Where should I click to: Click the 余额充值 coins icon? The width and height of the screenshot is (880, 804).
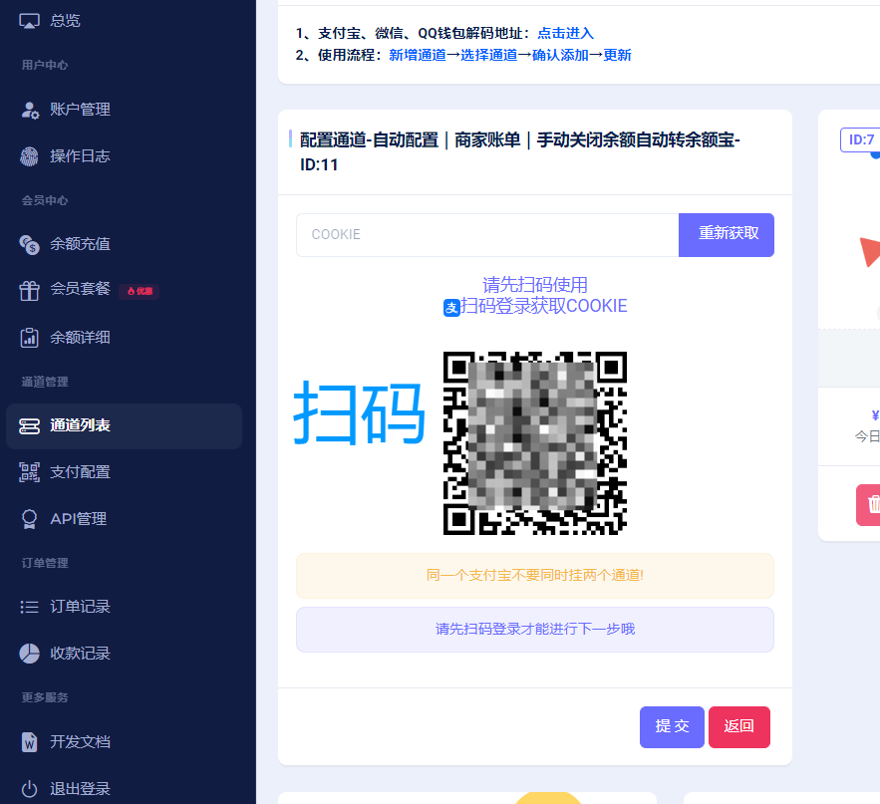tap(29, 245)
